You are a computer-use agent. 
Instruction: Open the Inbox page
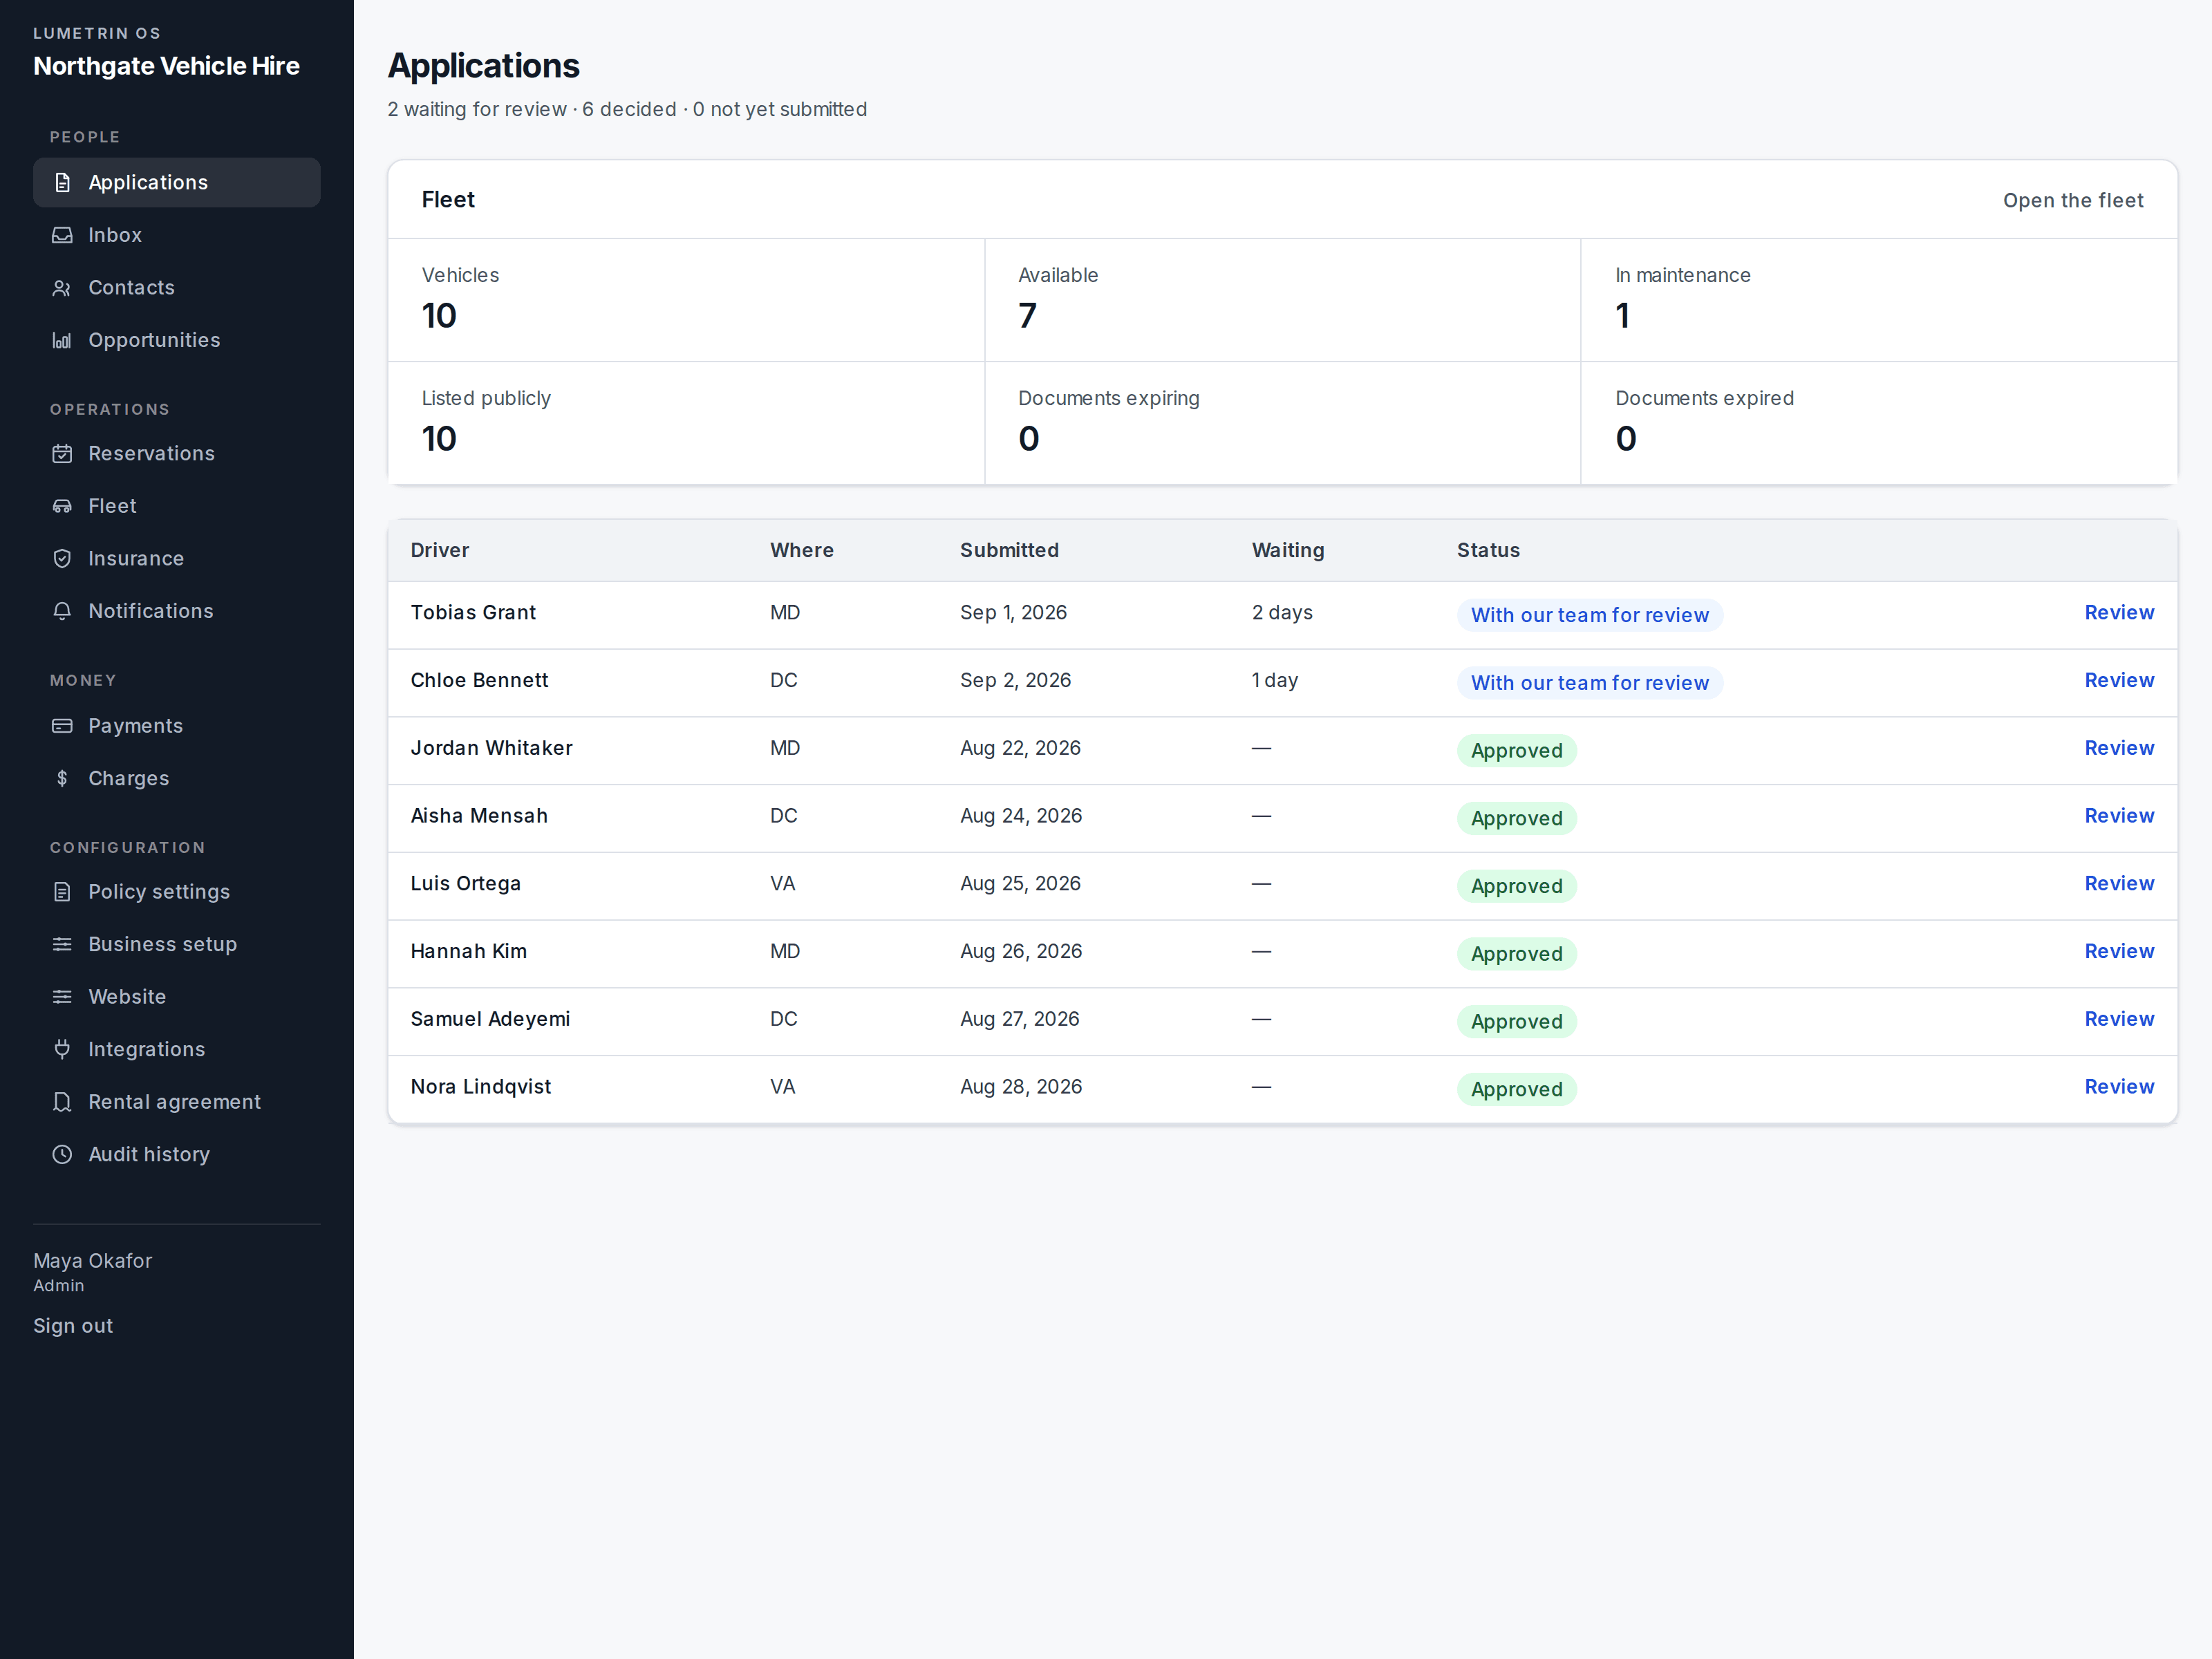click(x=177, y=235)
